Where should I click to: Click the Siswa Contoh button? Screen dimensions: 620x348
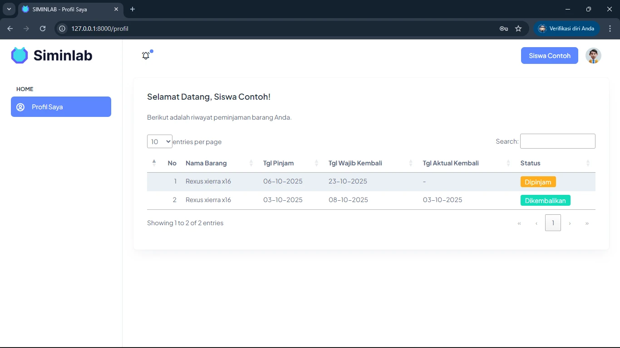point(549,56)
